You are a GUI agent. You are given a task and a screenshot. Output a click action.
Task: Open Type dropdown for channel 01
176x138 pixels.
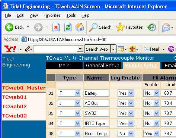tap(78, 93)
